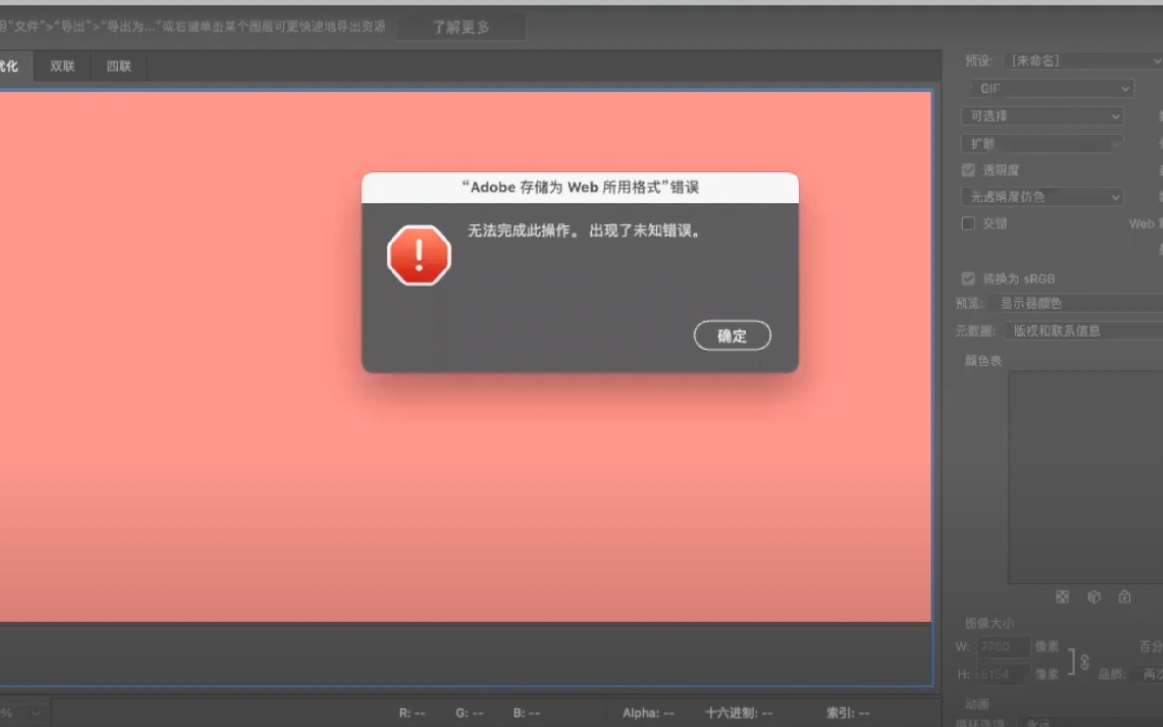Toggle the 转换为 sRGB checkbox

click(968, 279)
